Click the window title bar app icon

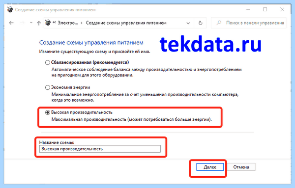[x=10, y=9]
